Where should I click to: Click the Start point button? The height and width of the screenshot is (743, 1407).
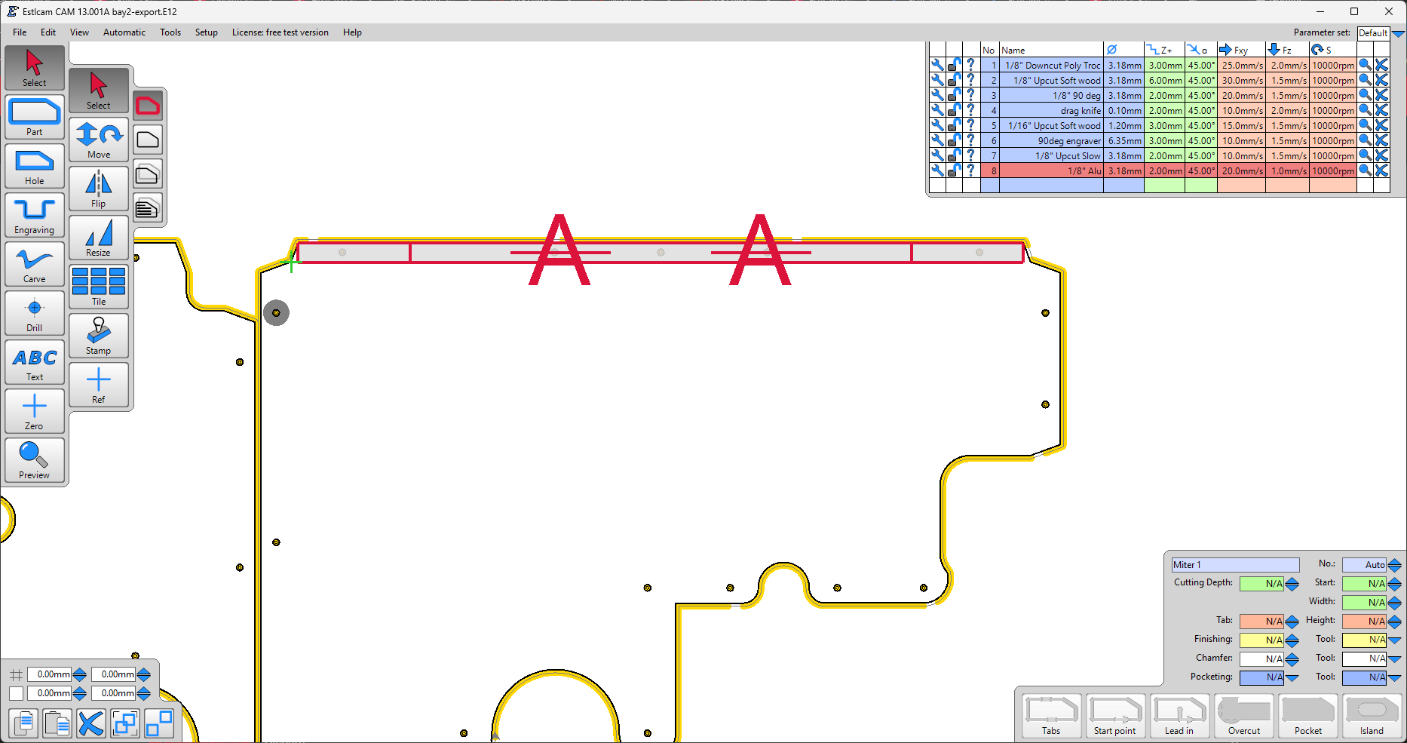point(1114,715)
